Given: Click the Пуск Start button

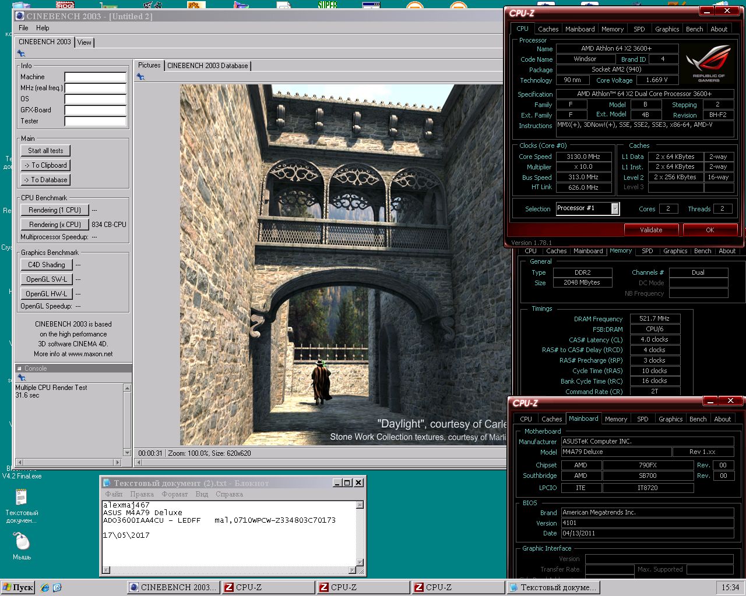Looking at the screenshot, I should (18, 587).
